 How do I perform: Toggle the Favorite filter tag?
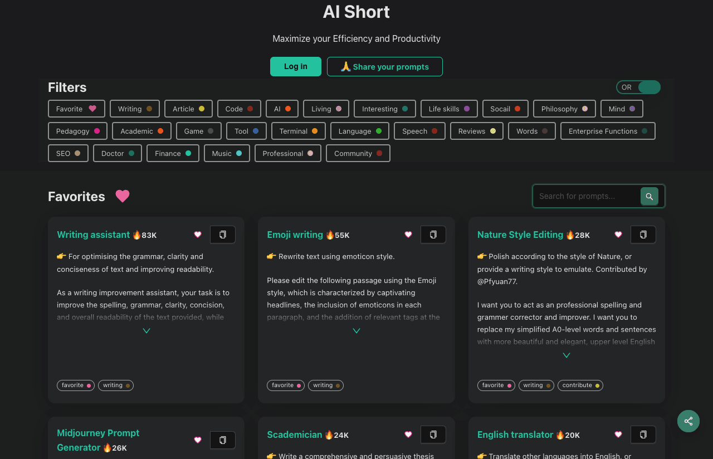76,109
